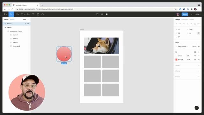This screenshot has height=115, width=204.
Task: Click the gradient handle on the ellipse
Action: tap(70, 54)
